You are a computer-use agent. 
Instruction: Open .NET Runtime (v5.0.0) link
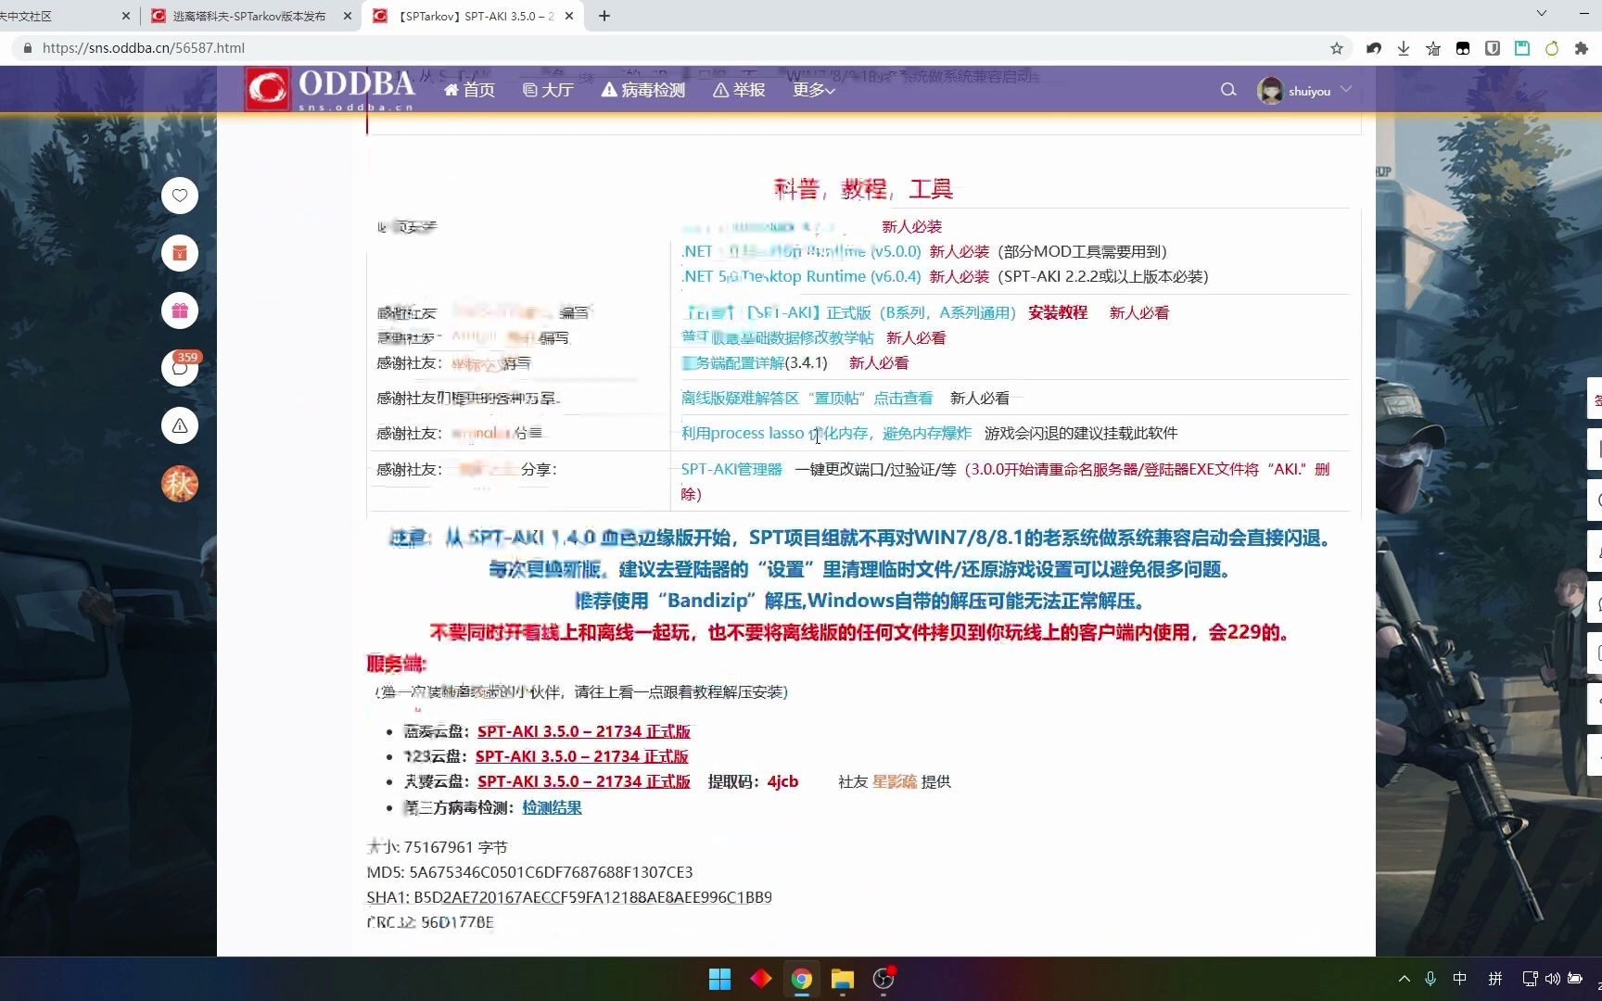point(801,251)
